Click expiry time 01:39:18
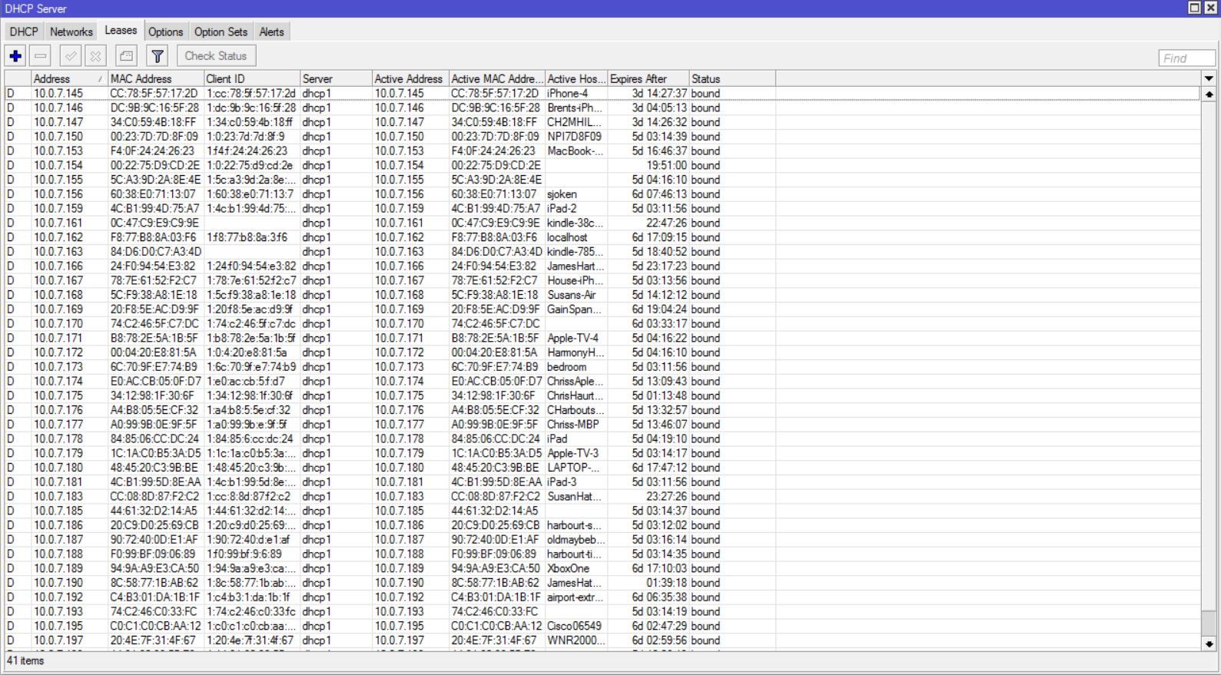Screen dimensions: 1221x675 666,583
